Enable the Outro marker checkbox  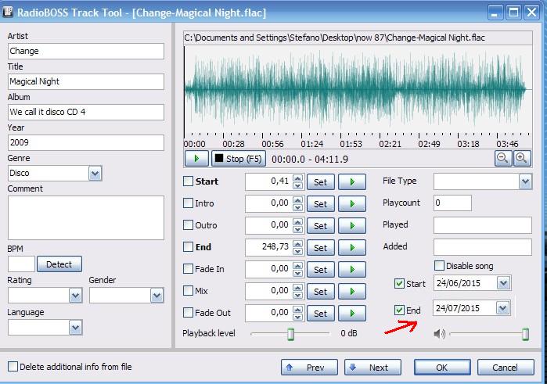click(188, 225)
